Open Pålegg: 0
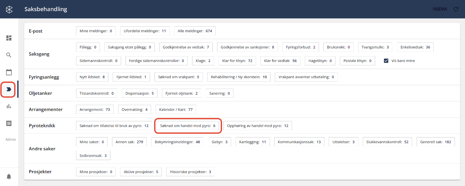Image resolution: width=465 pixels, height=186 pixels. coord(88,47)
